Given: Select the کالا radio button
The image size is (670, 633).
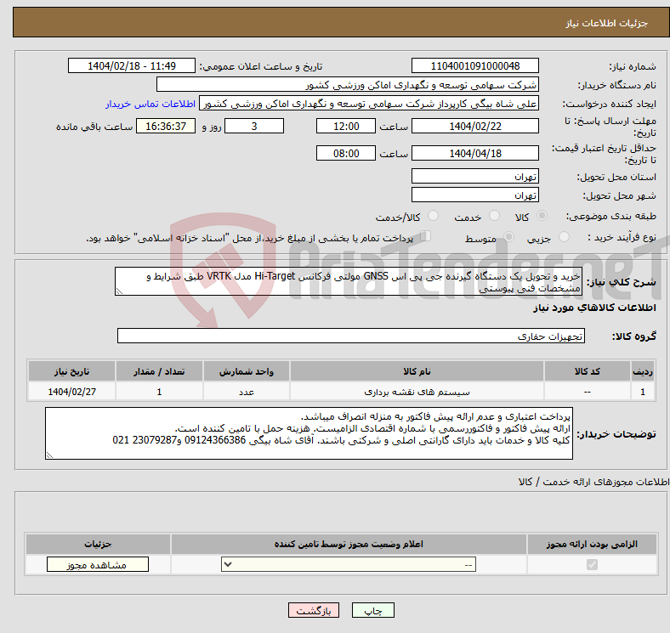Looking at the screenshot, I should (542, 216).
